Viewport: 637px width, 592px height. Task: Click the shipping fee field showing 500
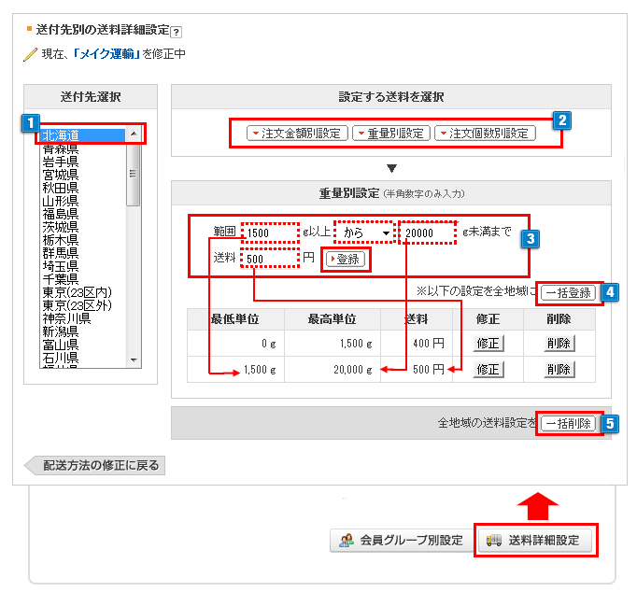point(265,259)
